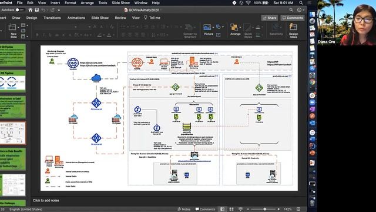Switch to the Review ribbon tab
Screen dimensions: 376x212
(x=120, y=18)
